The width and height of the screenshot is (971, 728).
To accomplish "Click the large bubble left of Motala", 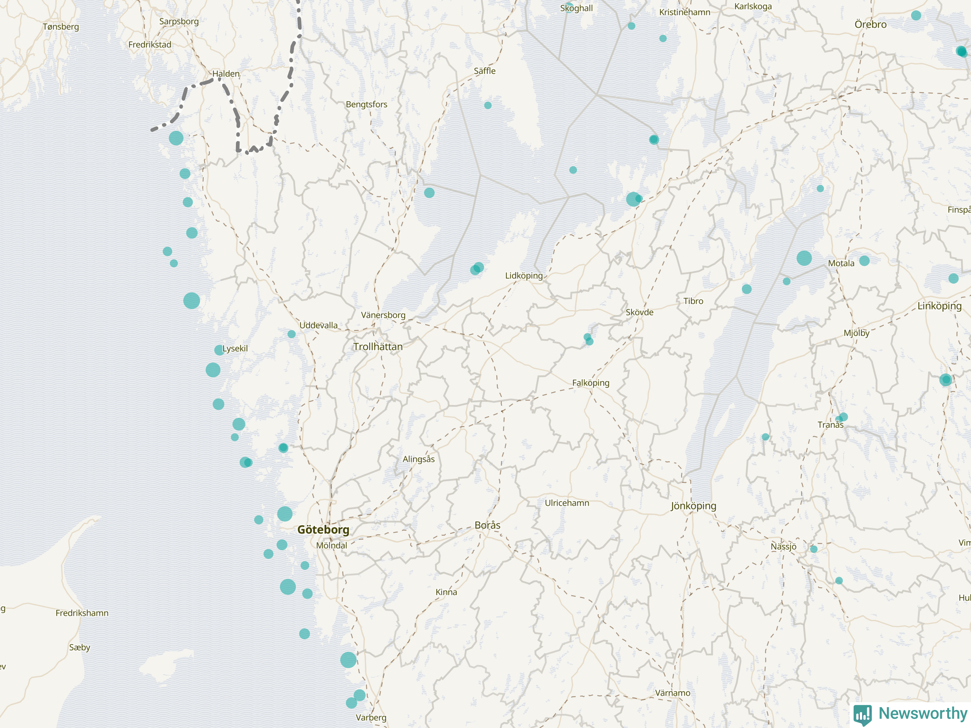I will (x=804, y=258).
